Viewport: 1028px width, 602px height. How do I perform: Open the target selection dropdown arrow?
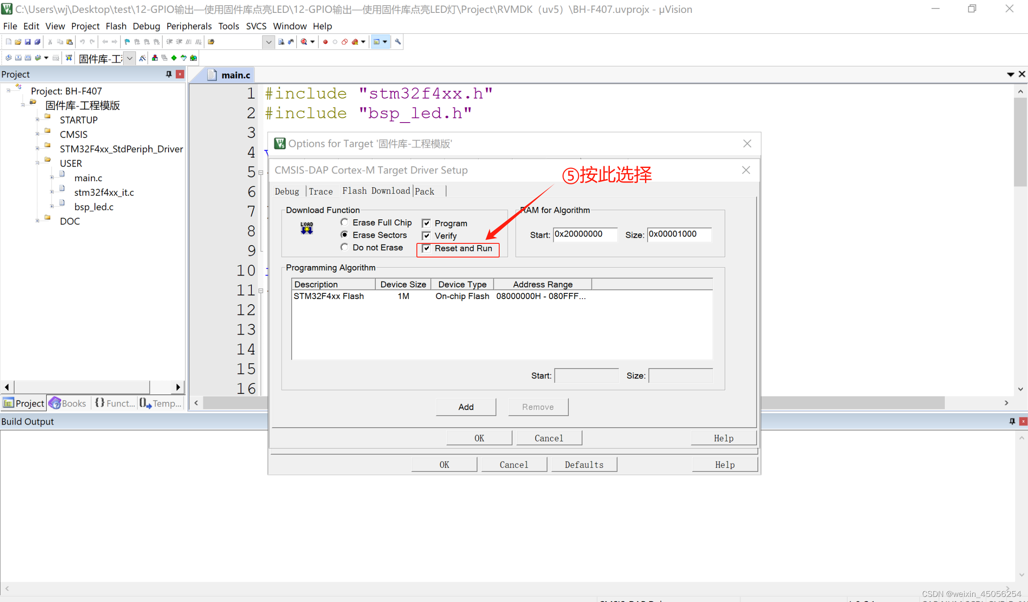pyautogui.click(x=130, y=58)
